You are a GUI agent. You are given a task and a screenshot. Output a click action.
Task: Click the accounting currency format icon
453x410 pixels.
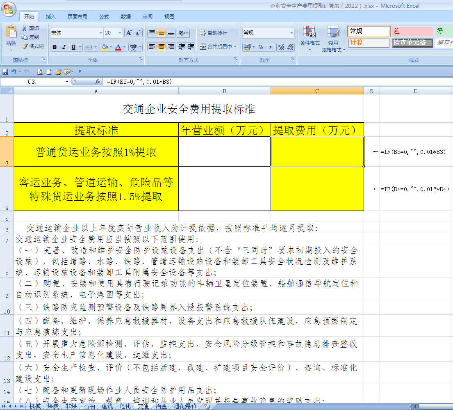tap(247, 47)
